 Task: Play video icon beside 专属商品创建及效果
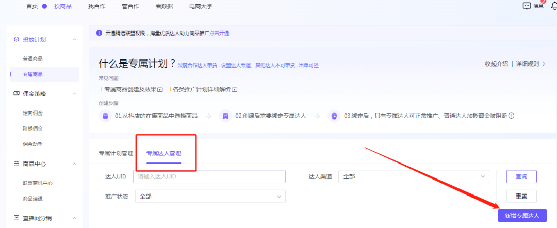[x=160, y=89]
